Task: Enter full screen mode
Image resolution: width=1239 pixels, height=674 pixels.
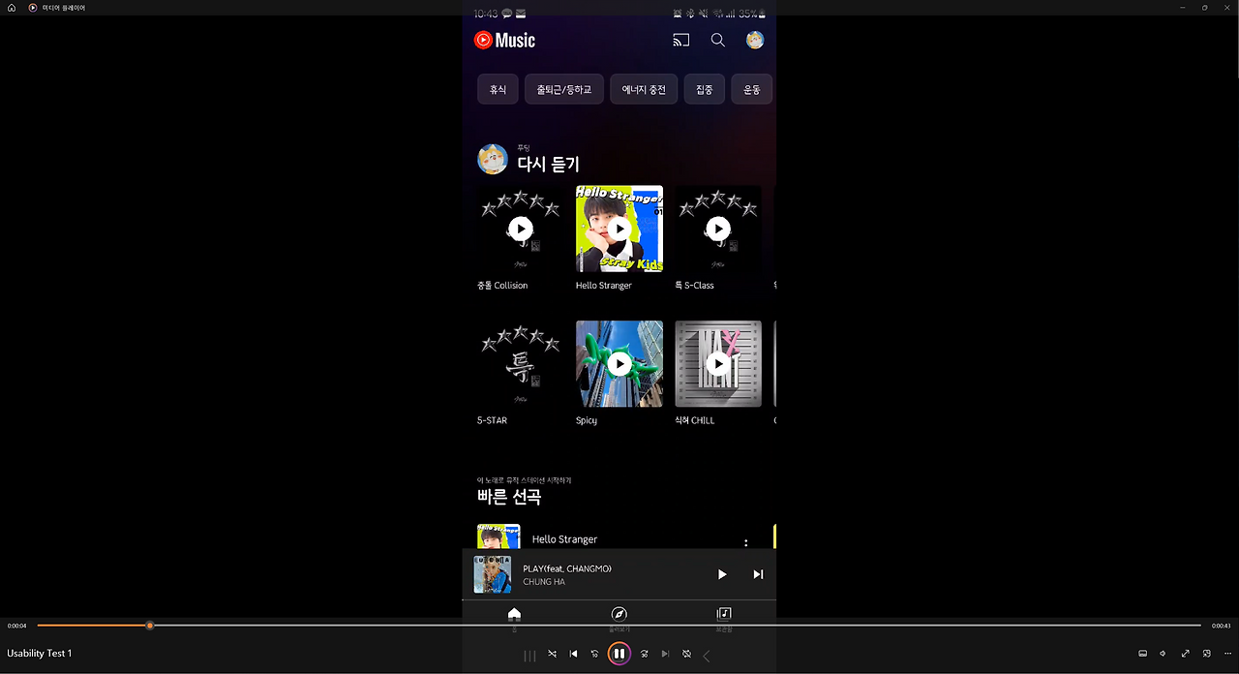Action: (x=1185, y=654)
